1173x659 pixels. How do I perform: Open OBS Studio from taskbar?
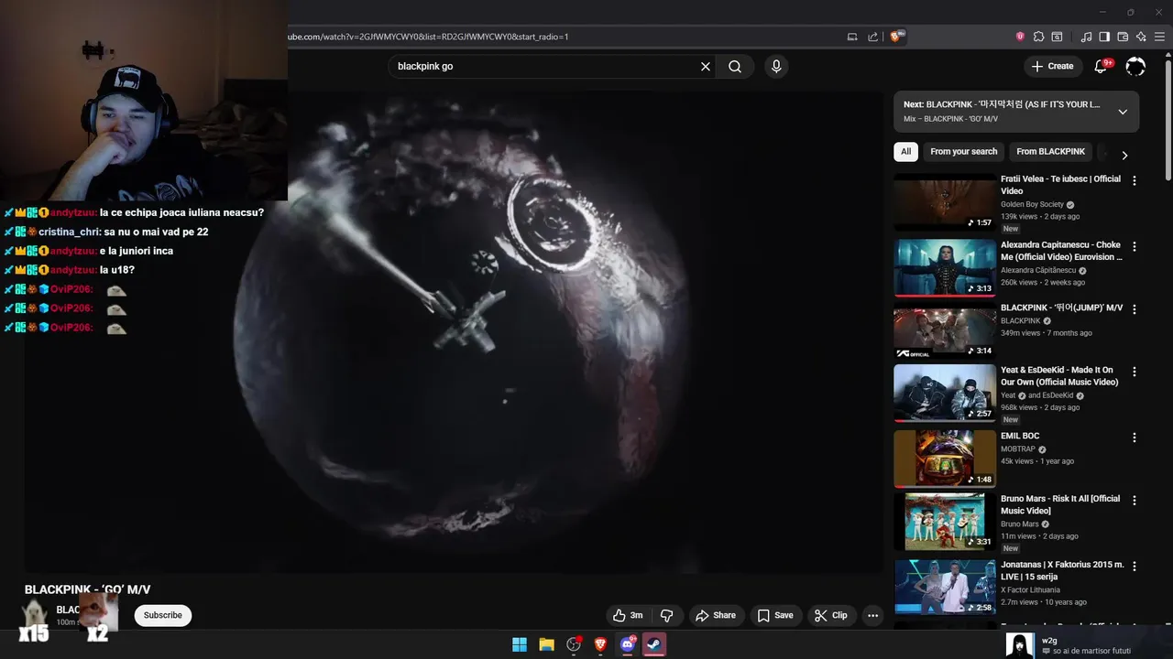(x=574, y=644)
